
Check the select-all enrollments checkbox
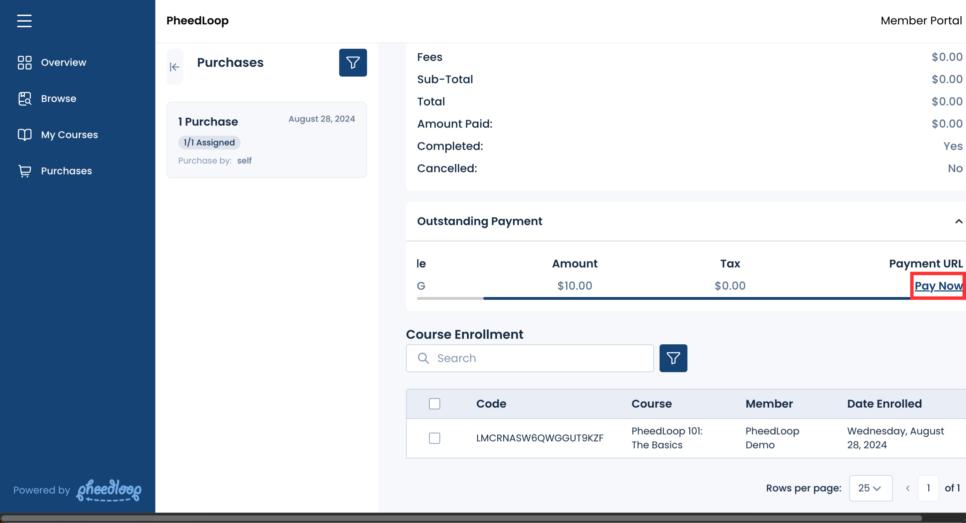point(434,404)
